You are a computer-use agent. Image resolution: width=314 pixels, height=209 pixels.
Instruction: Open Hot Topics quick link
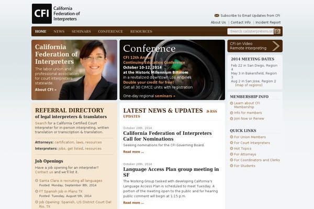242,148
